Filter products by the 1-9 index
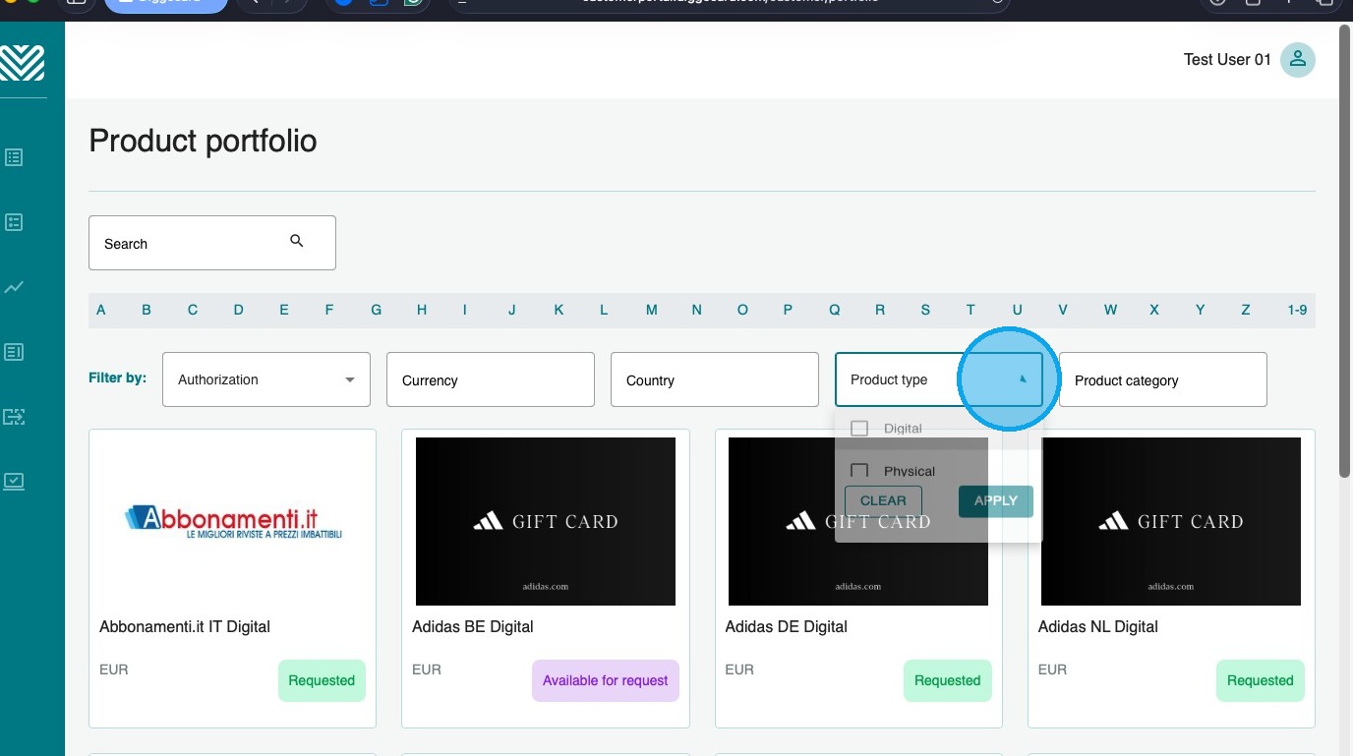This screenshot has width=1353, height=756. pyautogui.click(x=1297, y=310)
